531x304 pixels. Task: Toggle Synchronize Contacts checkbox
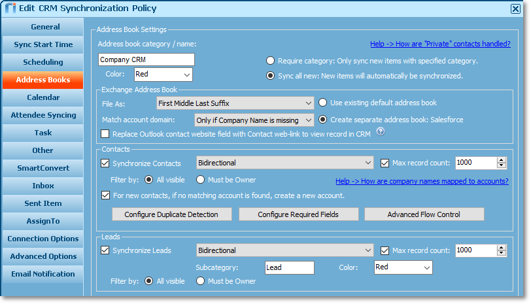[105, 163]
